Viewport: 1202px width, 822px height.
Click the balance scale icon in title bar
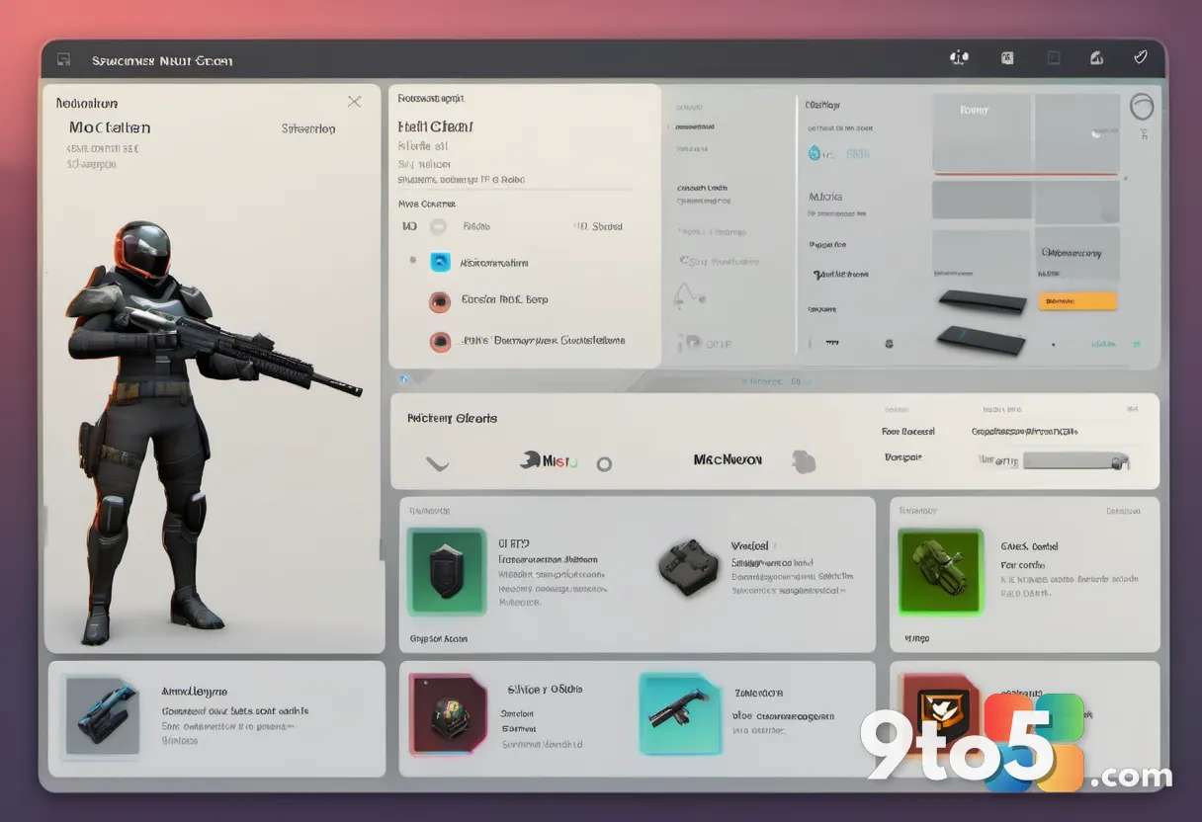pos(959,58)
